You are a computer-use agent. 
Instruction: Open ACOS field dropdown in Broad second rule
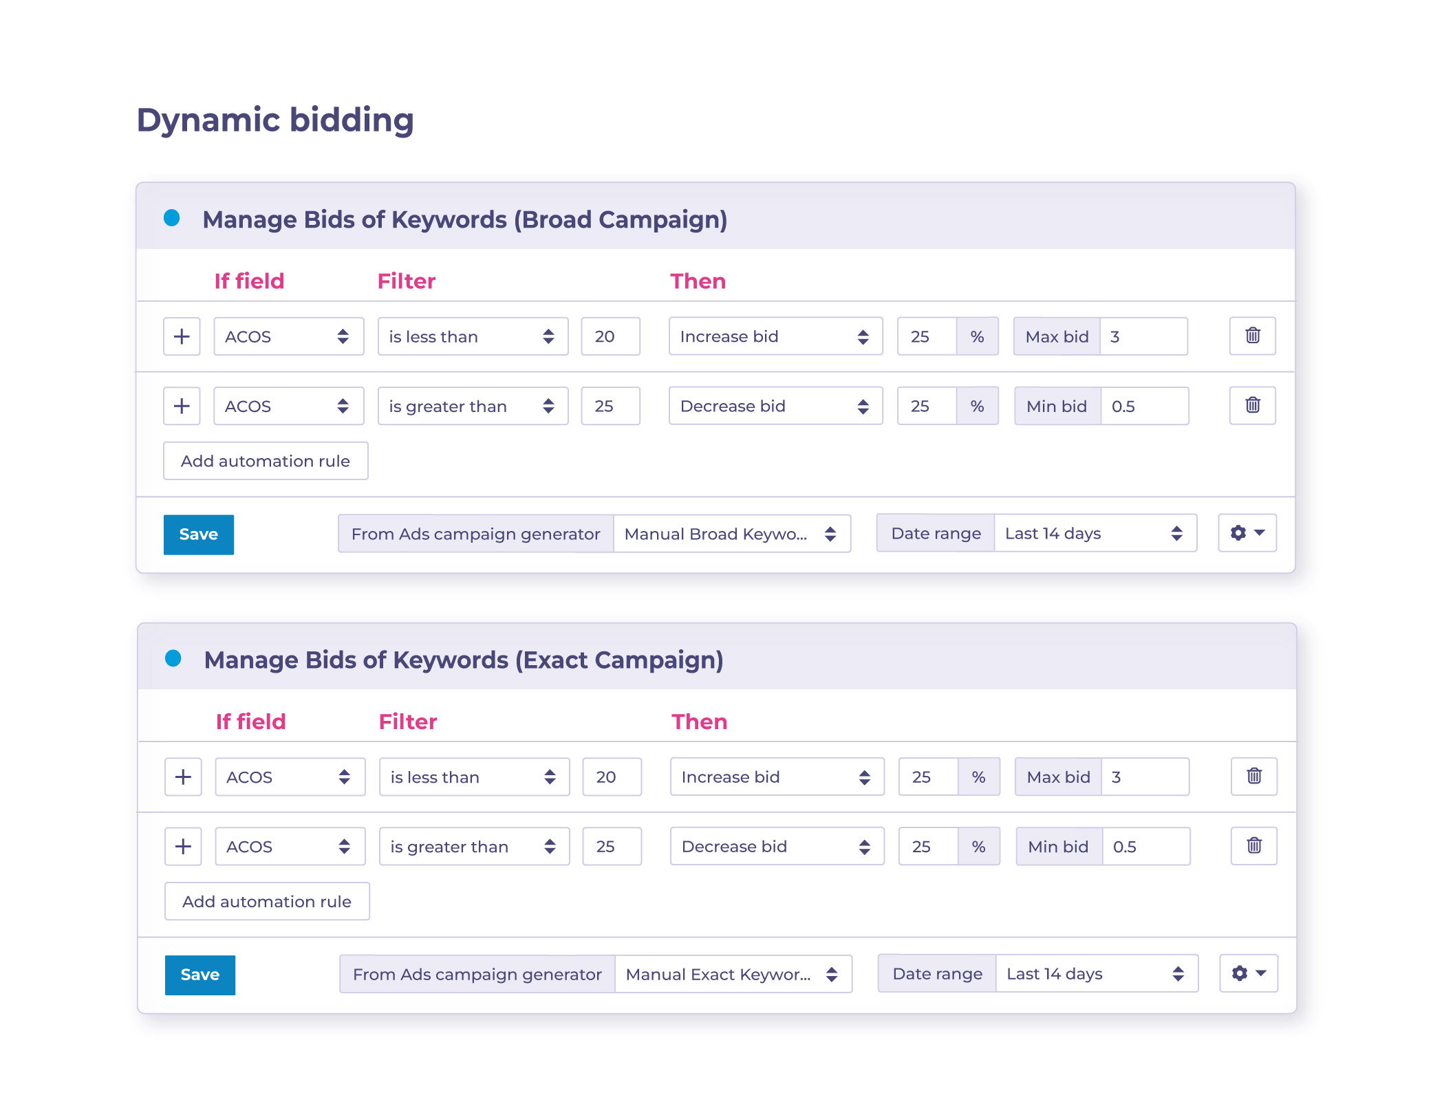(x=289, y=406)
